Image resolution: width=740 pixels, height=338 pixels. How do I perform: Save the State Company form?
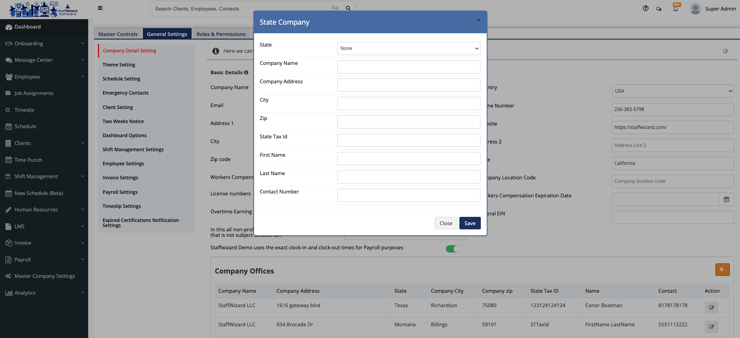coord(470,223)
